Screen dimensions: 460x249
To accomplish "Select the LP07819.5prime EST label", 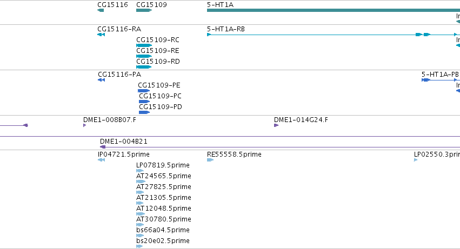I will (x=163, y=165).
